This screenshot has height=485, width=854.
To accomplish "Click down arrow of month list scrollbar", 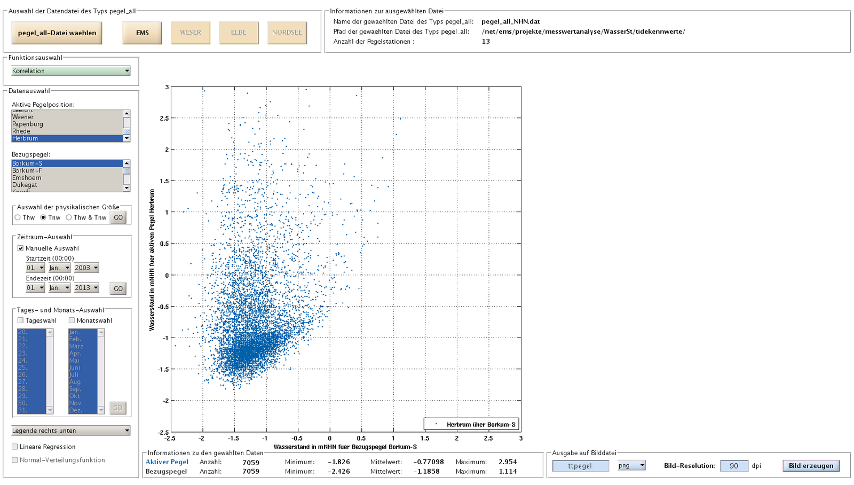I will [101, 410].
